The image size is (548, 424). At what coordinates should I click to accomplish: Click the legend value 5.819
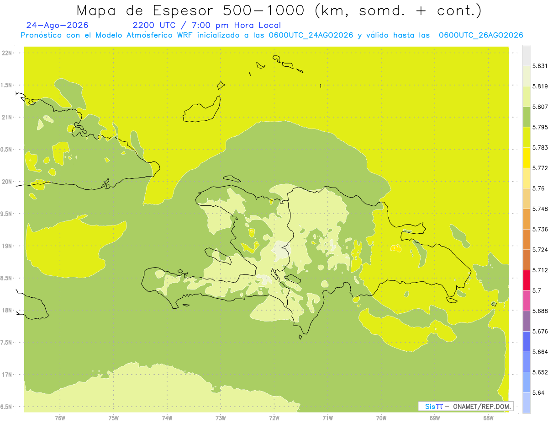[x=540, y=86]
